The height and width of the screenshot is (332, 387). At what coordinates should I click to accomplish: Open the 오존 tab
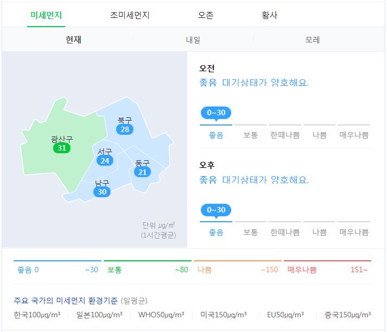pos(206,15)
